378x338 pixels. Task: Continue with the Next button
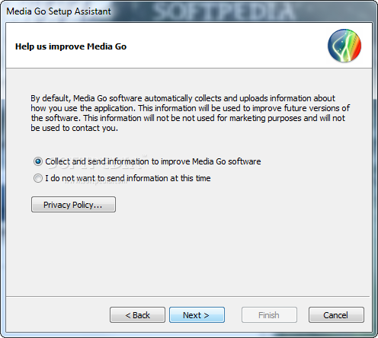197,315
